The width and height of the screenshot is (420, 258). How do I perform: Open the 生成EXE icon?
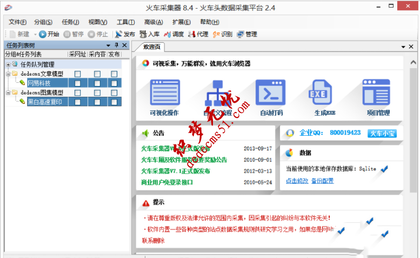coord(321,92)
